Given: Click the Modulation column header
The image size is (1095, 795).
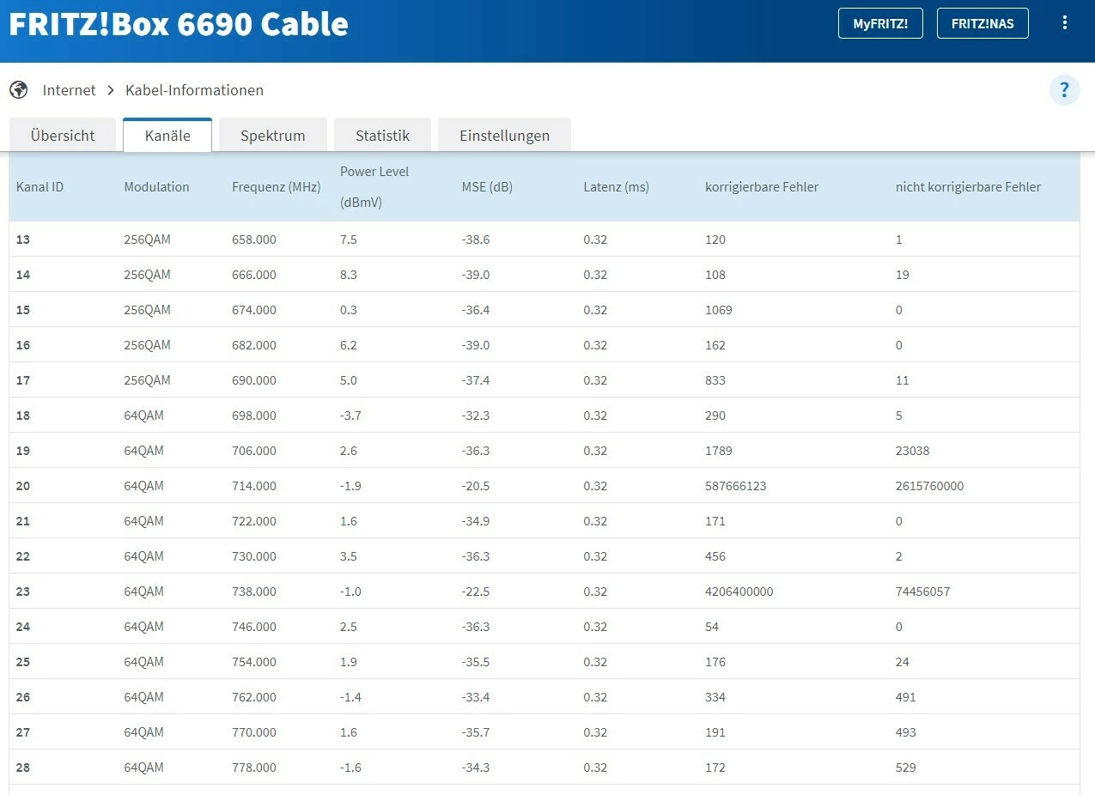Looking at the screenshot, I should click(156, 187).
